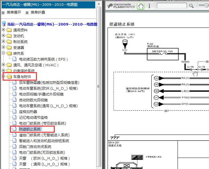
Task: Click page icon beside 记忆电动调节座椅
Action: [x=15, y=117]
